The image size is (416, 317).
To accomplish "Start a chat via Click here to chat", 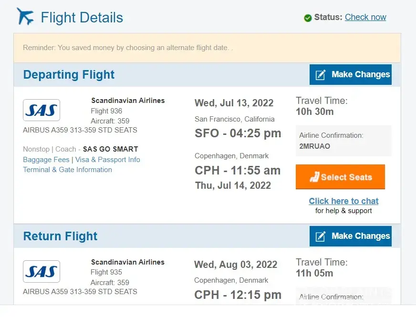I will pyautogui.click(x=343, y=201).
